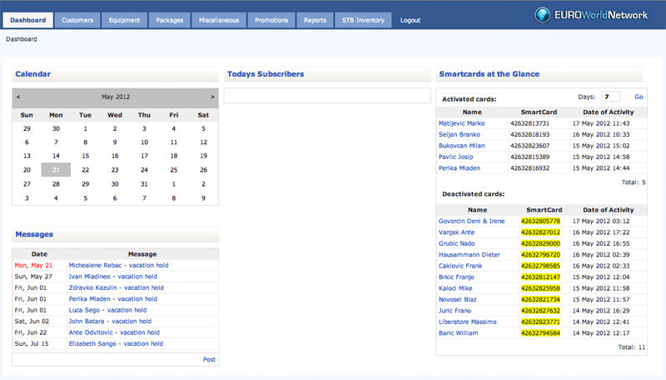666x380 pixels.
Task: Open customer Baric William
Action: (x=458, y=333)
